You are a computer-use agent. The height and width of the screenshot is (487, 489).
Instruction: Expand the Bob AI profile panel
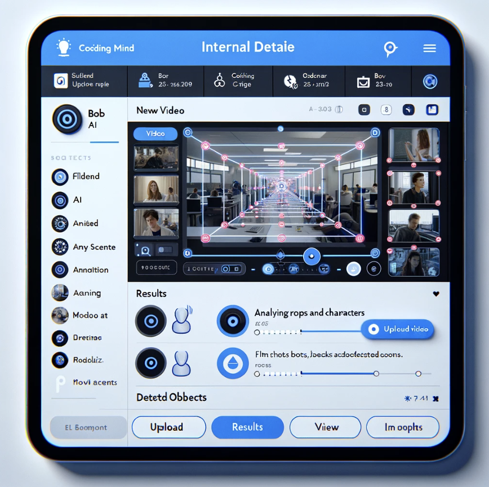tap(67, 119)
